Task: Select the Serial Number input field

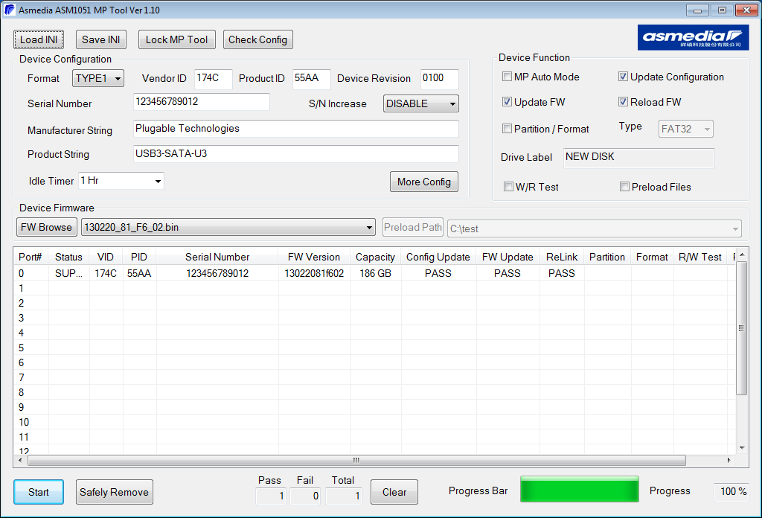Action: [201, 102]
